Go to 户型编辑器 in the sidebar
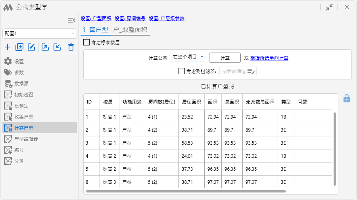Screen dimensions: 357x200 26,139
